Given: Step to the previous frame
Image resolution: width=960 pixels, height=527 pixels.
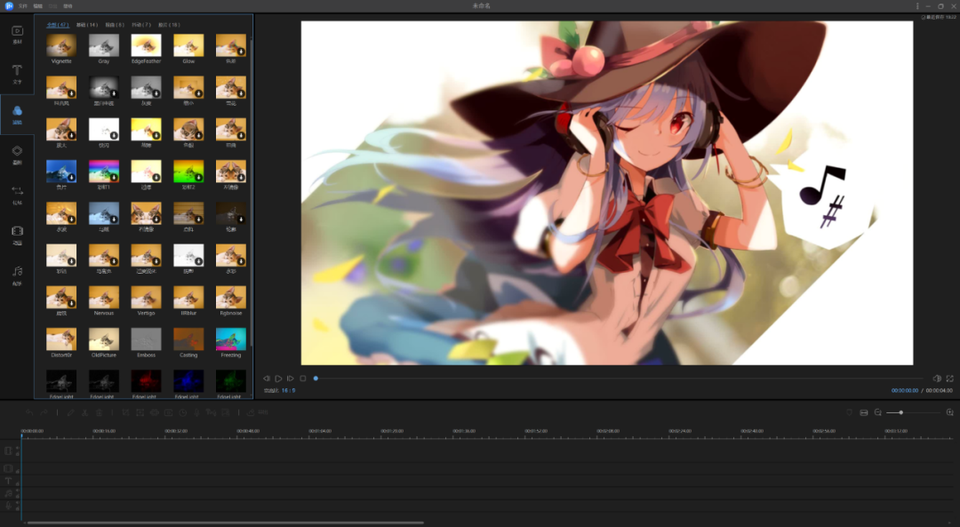Looking at the screenshot, I should click(267, 379).
